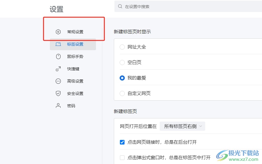This screenshot has width=262, height=164.
Task: Click the Mouse gestures icon
Action: tap(58, 56)
